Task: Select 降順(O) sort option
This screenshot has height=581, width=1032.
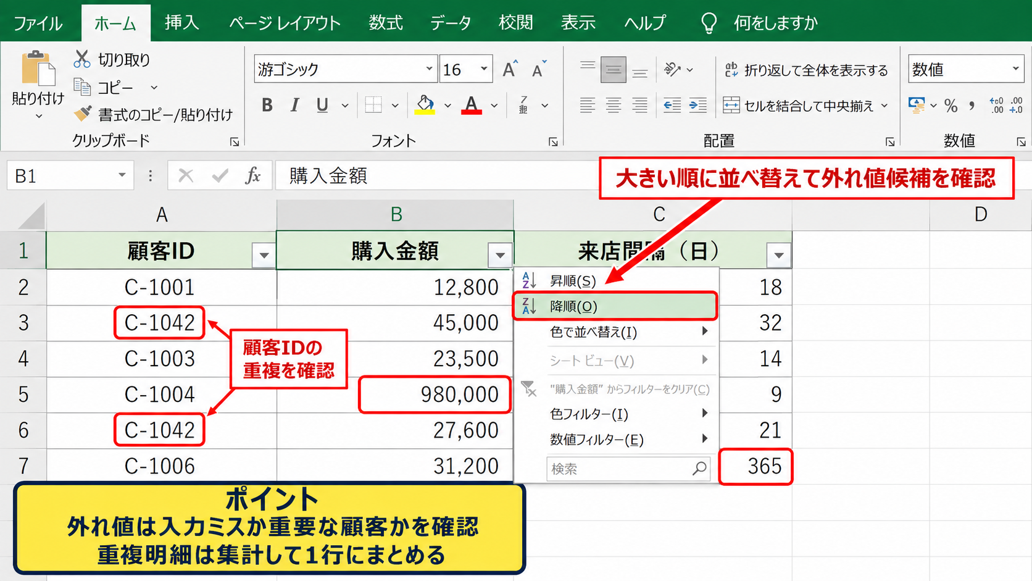Action: click(x=615, y=306)
